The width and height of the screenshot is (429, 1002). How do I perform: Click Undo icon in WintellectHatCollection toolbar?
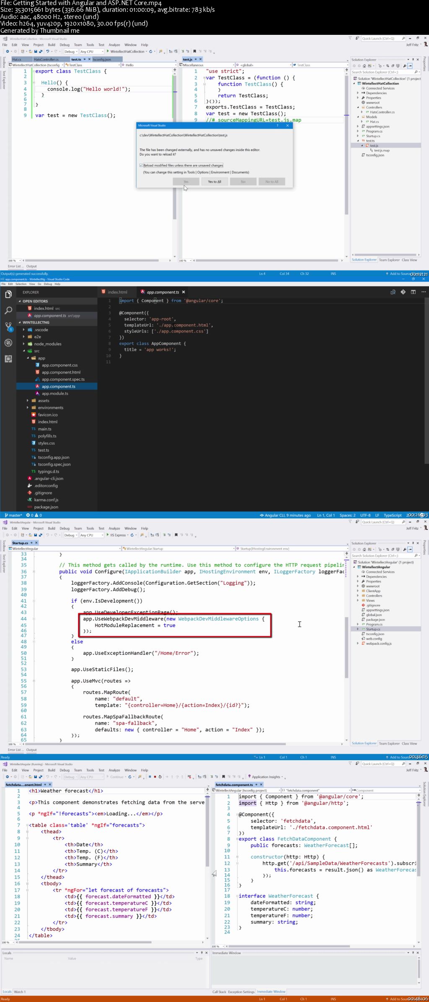[47, 52]
